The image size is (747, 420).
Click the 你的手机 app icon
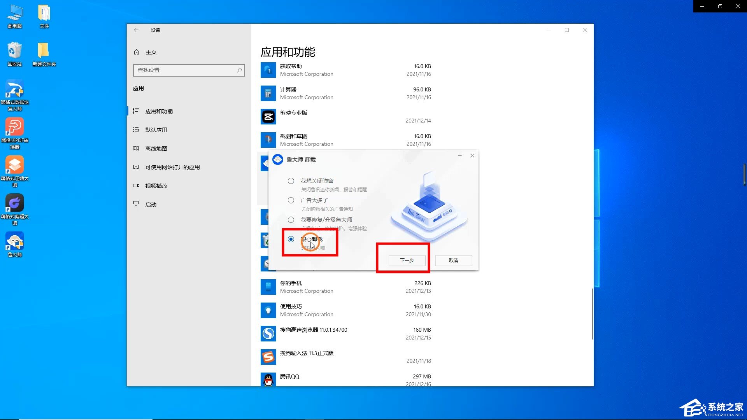pyautogui.click(x=268, y=287)
